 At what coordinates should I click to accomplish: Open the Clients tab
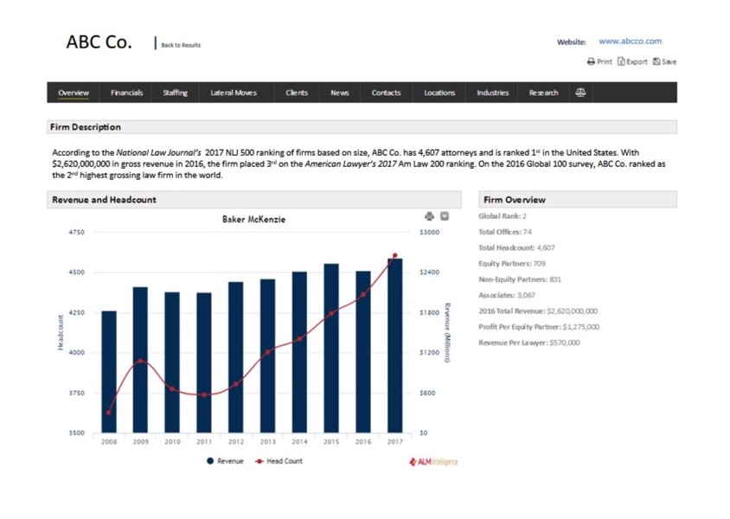point(297,93)
